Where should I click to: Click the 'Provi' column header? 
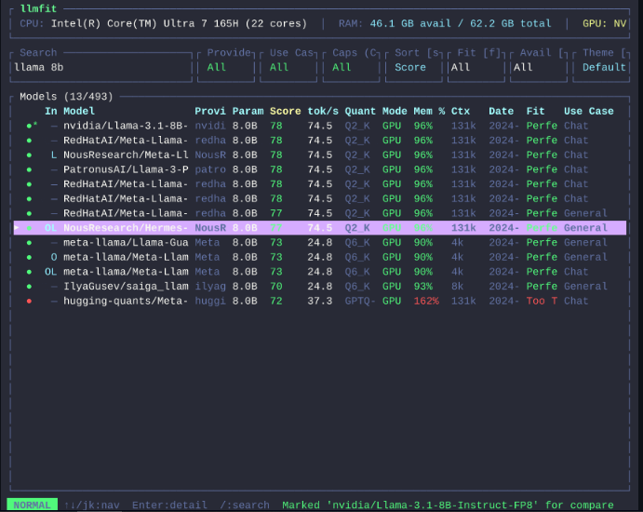click(210, 111)
